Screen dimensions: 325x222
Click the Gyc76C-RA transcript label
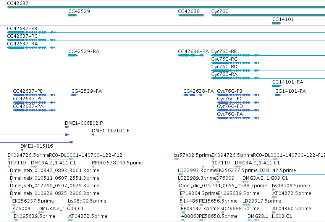coord(224,74)
